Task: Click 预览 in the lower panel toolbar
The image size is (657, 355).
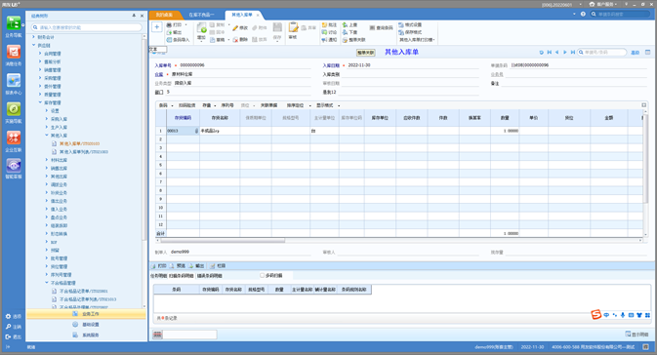Action: (x=178, y=266)
